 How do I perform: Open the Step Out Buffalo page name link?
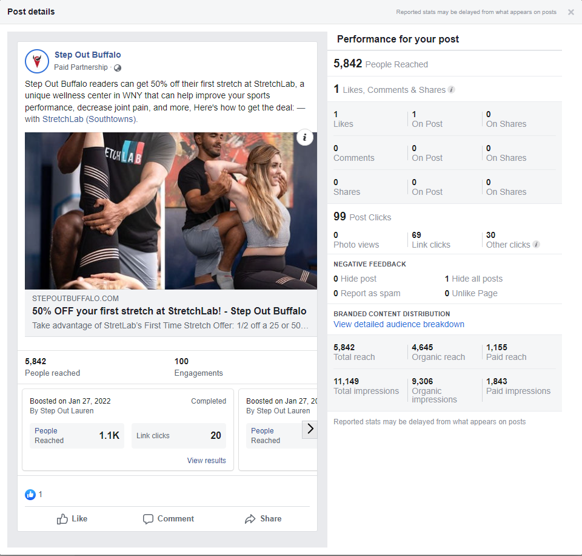(x=87, y=55)
